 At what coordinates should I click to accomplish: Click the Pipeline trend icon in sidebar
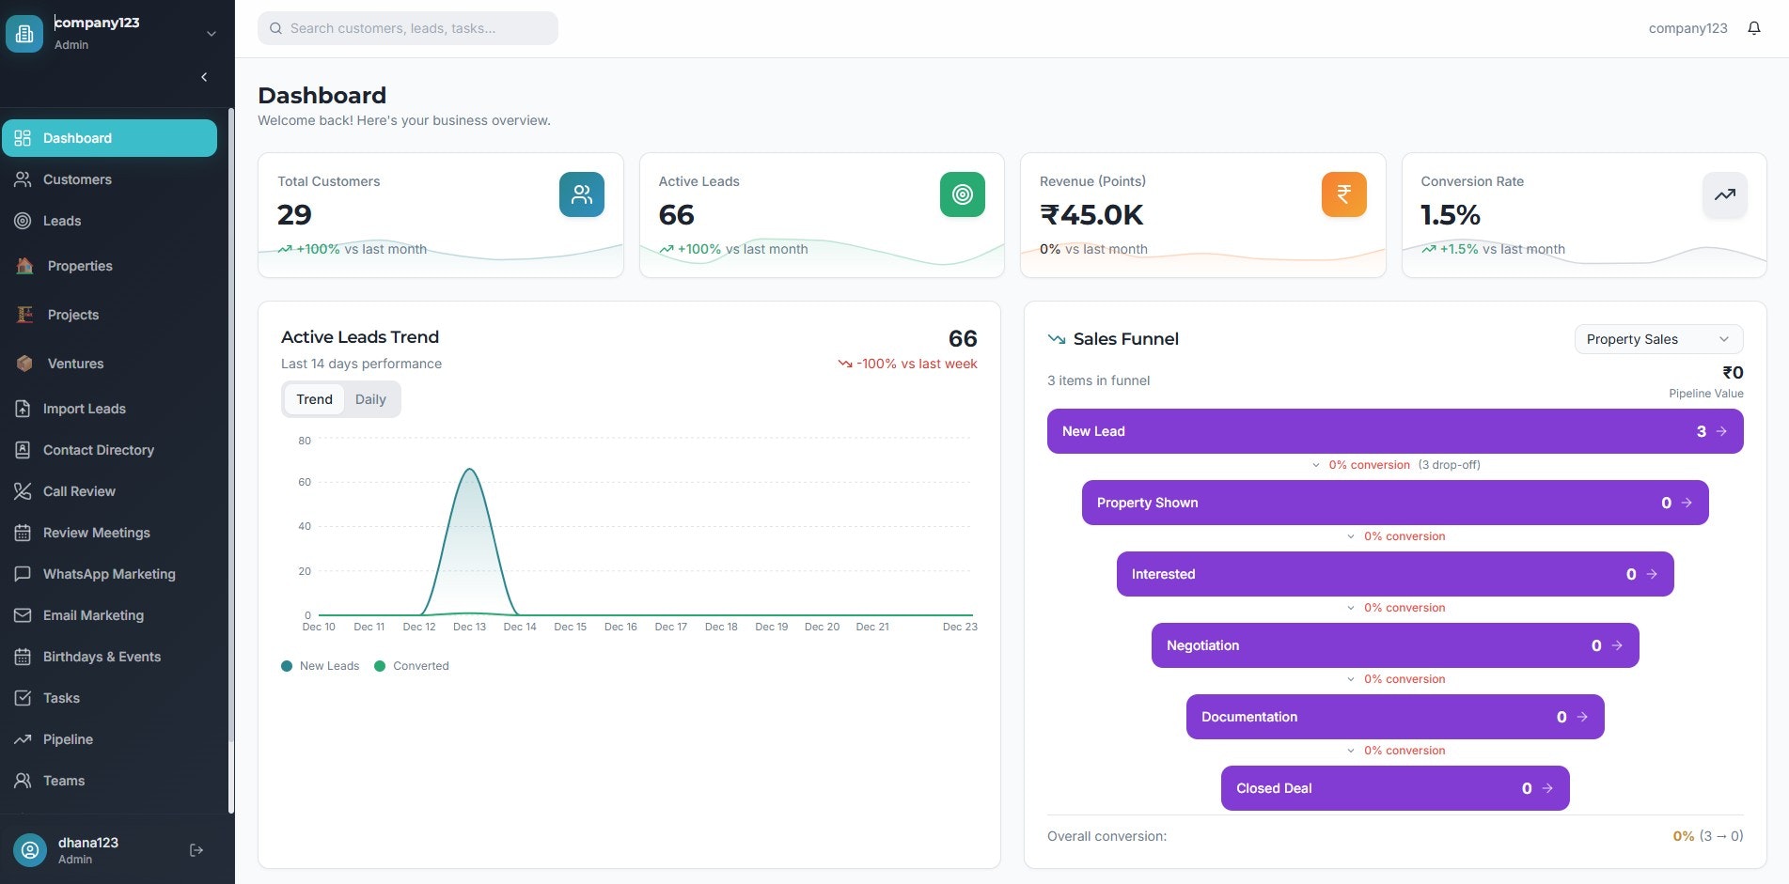pos(24,739)
